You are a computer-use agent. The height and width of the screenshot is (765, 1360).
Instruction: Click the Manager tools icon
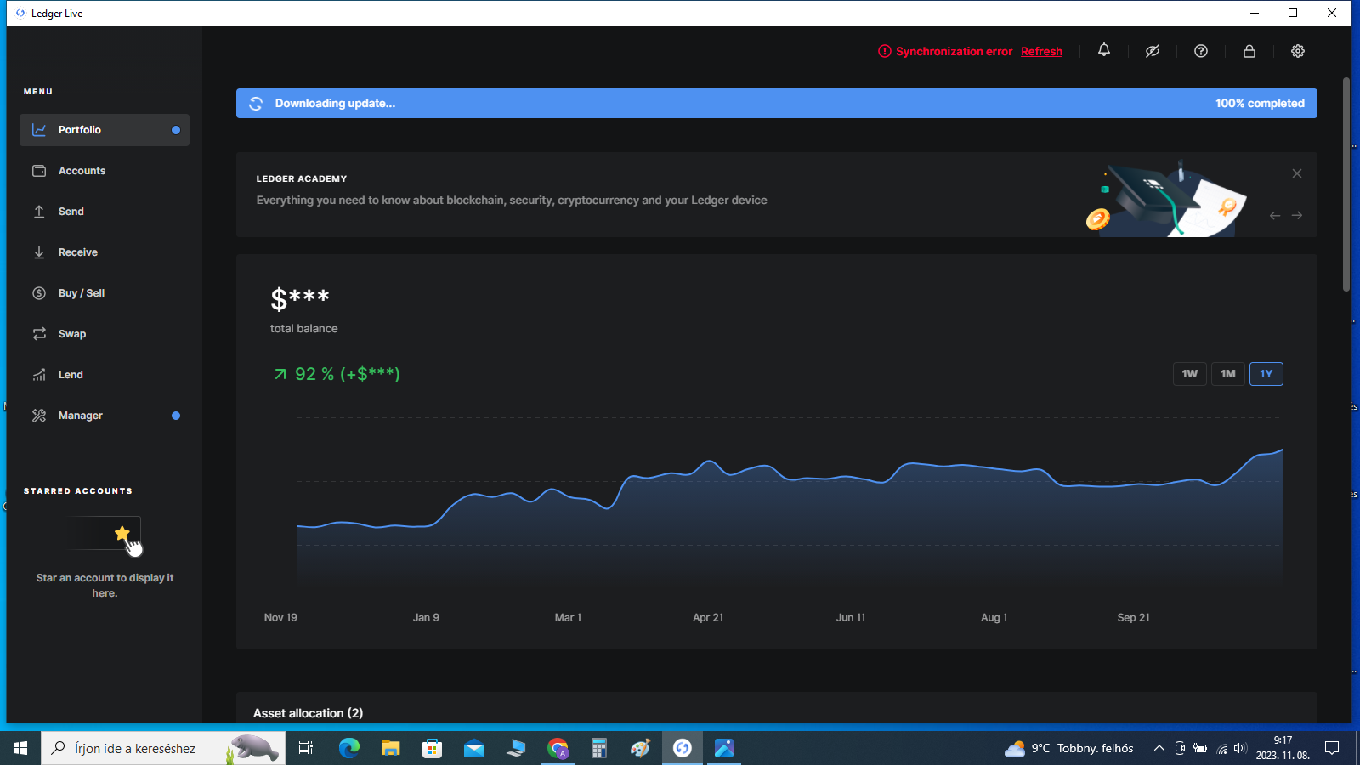tap(39, 416)
